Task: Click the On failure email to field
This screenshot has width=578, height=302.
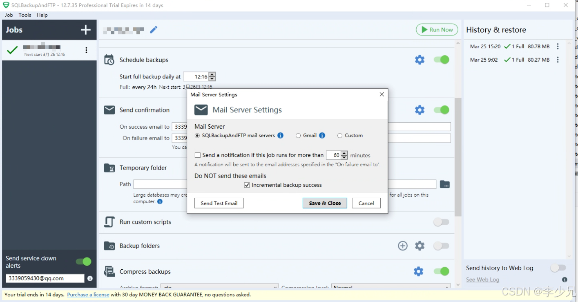Action: [x=311, y=138]
